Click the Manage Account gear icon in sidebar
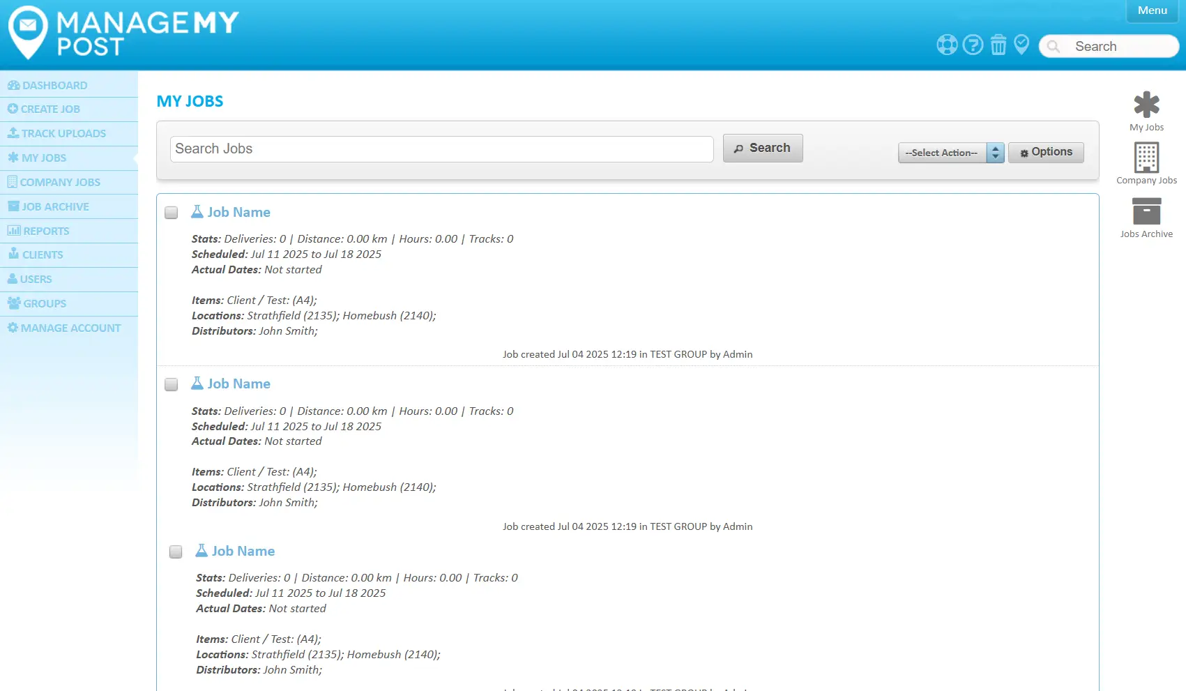1186x691 pixels. pos(13,327)
